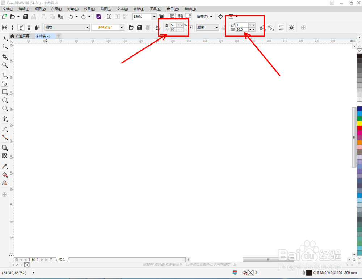Viewport: 362px width, 279px height.
Task: Switch to Preset mode in property bar
Action: (x=4, y=28)
